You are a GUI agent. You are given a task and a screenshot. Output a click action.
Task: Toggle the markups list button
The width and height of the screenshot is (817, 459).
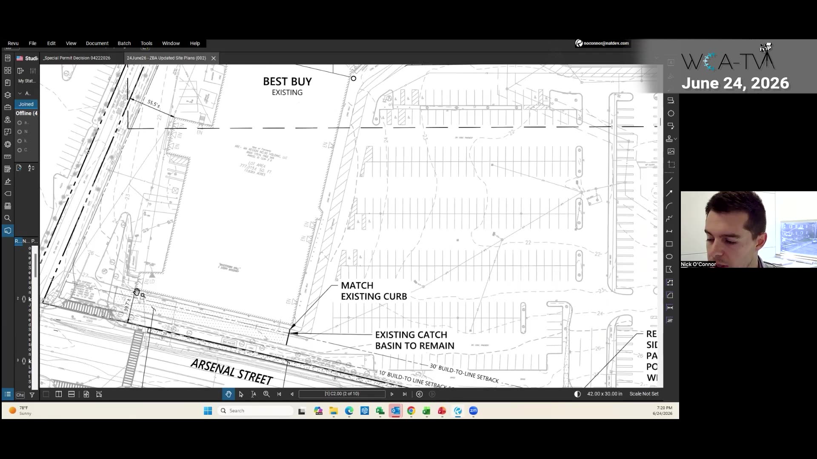click(8, 394)
